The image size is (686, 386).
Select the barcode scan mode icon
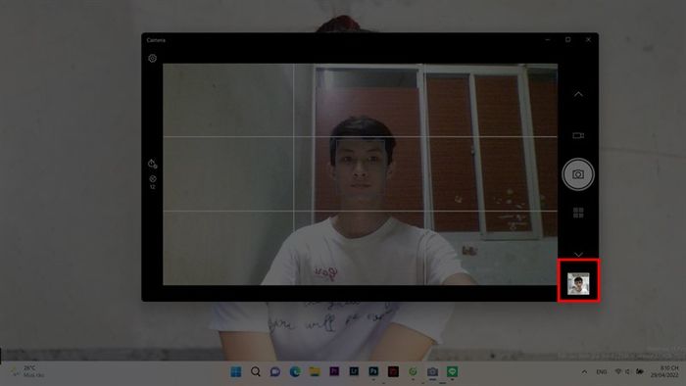pos(578,213)
